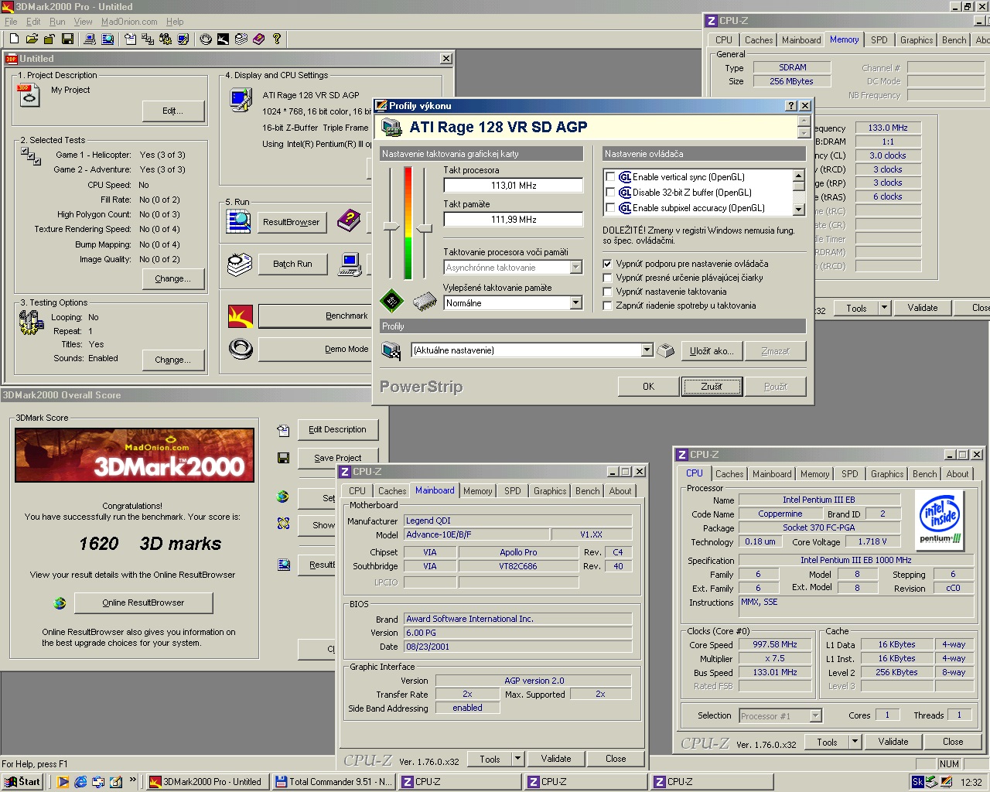Click the purple help book toolbar icon
The height and width of the screenshot is (792, 990).
258,39
